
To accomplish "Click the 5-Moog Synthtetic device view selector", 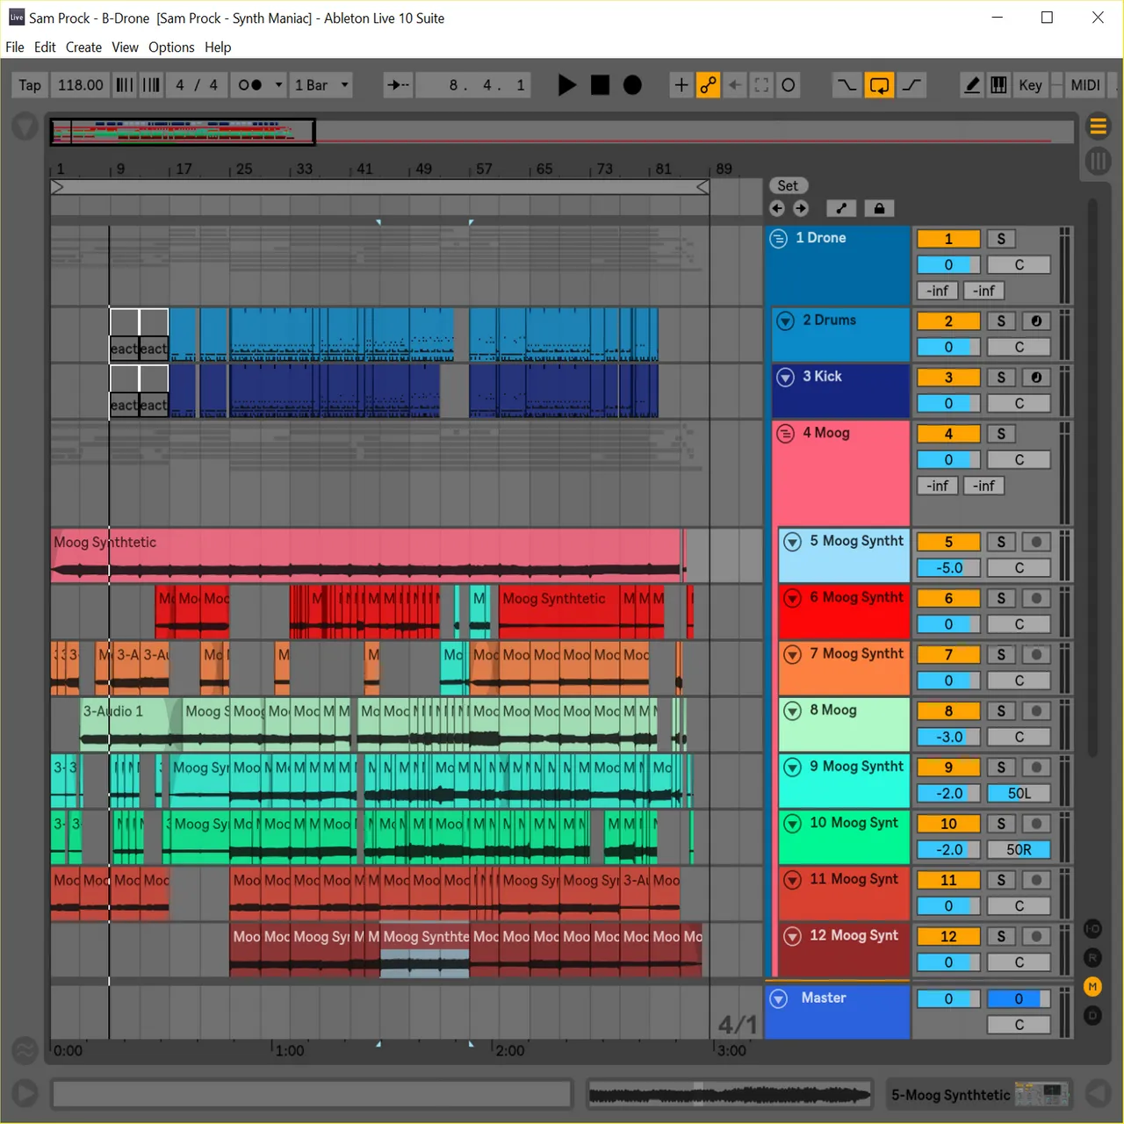I will pyautogui.click(x=979, y=1095).
